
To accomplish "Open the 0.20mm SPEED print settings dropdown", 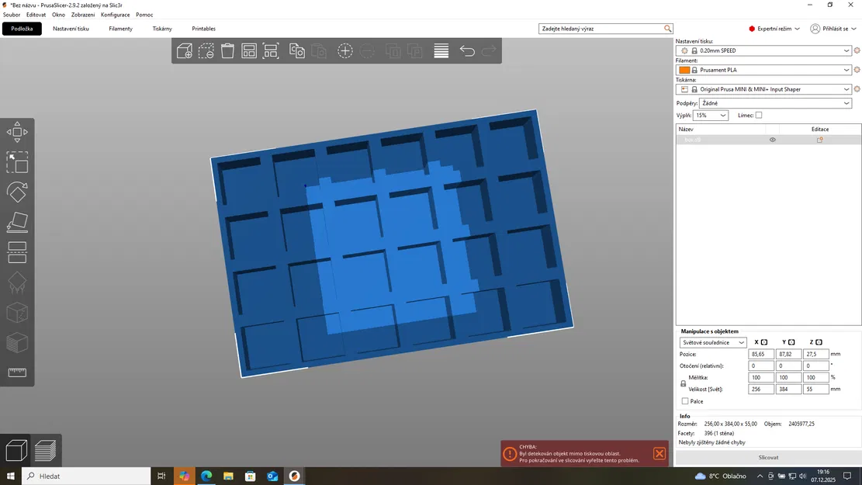I will pyautogui.click(x=763, y=50).
